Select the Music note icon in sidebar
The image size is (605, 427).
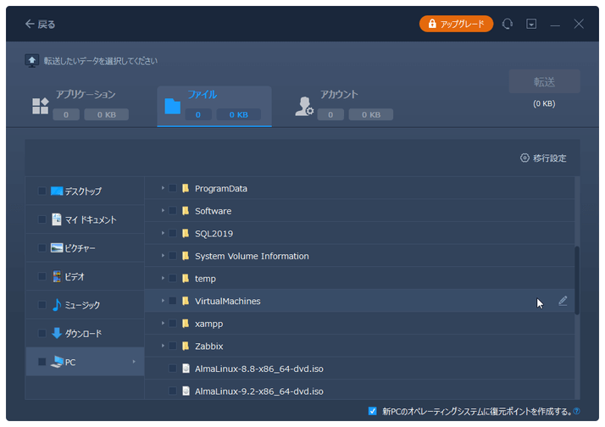(57, 305)
